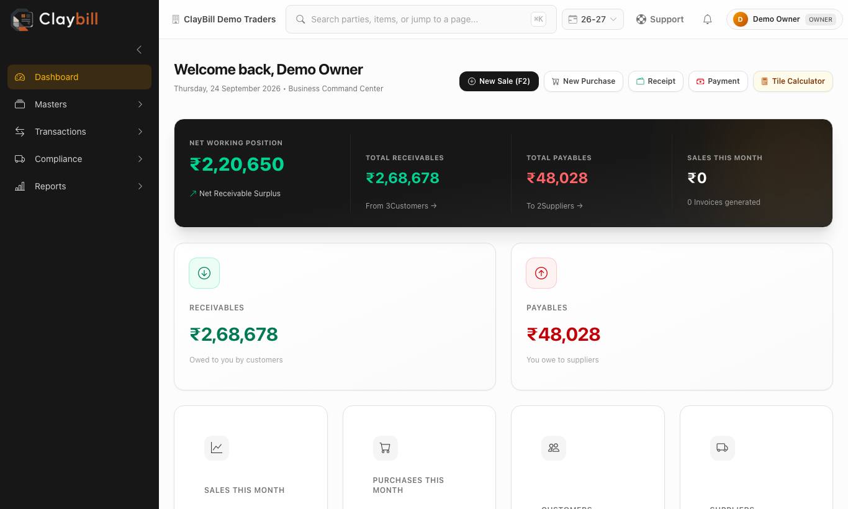Image resolution: width=848 pixels, height=509 pixels.
Task: Expand the Compliance menu chevron
Action: click(x=140, y=159)
